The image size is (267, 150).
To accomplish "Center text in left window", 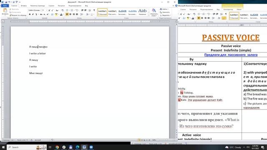I will tap(71, 15).
